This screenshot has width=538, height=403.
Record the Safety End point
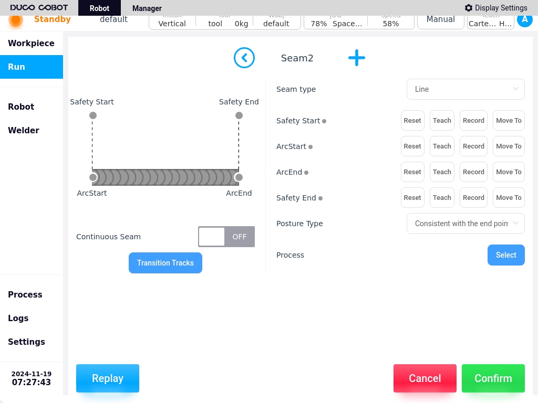[473, 197]
